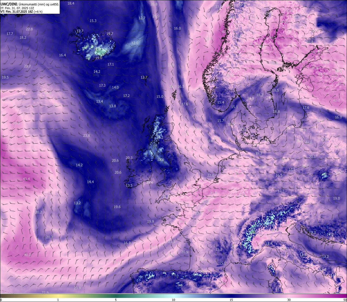The width and height of the screenshot is (347, 302).
Task: Click the 26.9 value label
Action: point(156,16)
